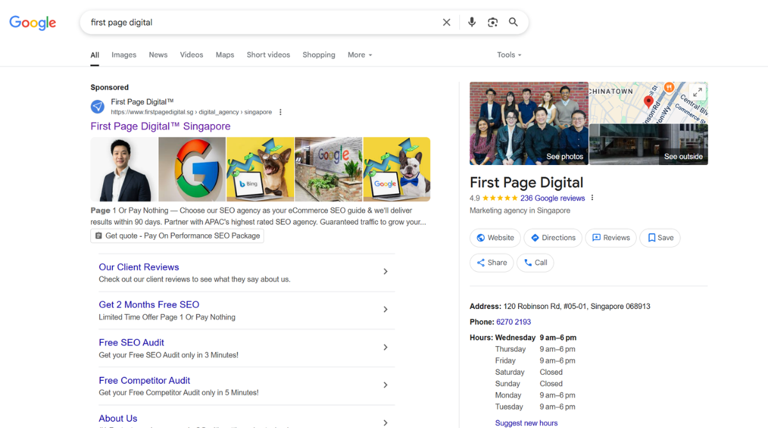Click the address '120 Robinson Rd, #05-01'
The image size is (768, 428).
point(577,306)
